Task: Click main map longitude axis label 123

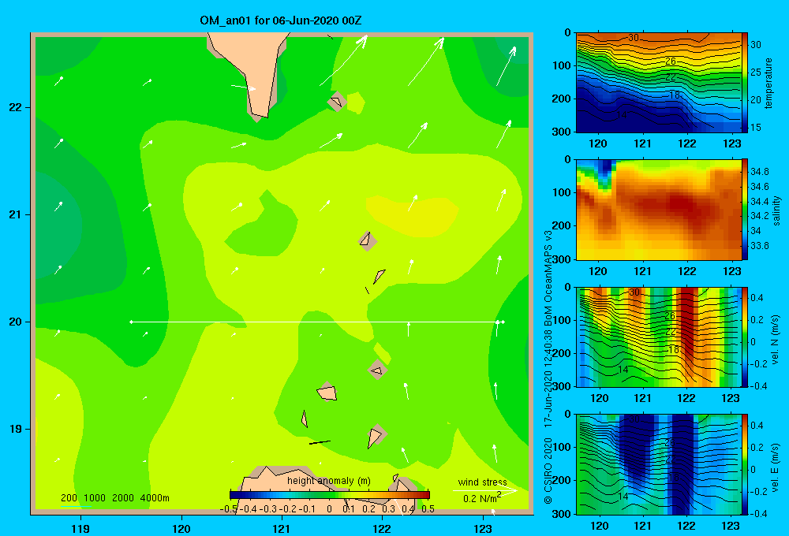Action: point(483,528)
